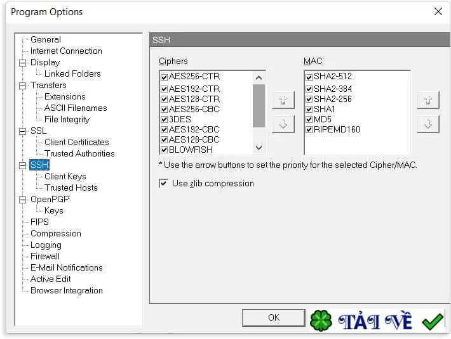Move selected MAC up in priority
This screenshot has width=451, height=339.
click(428, 100)
